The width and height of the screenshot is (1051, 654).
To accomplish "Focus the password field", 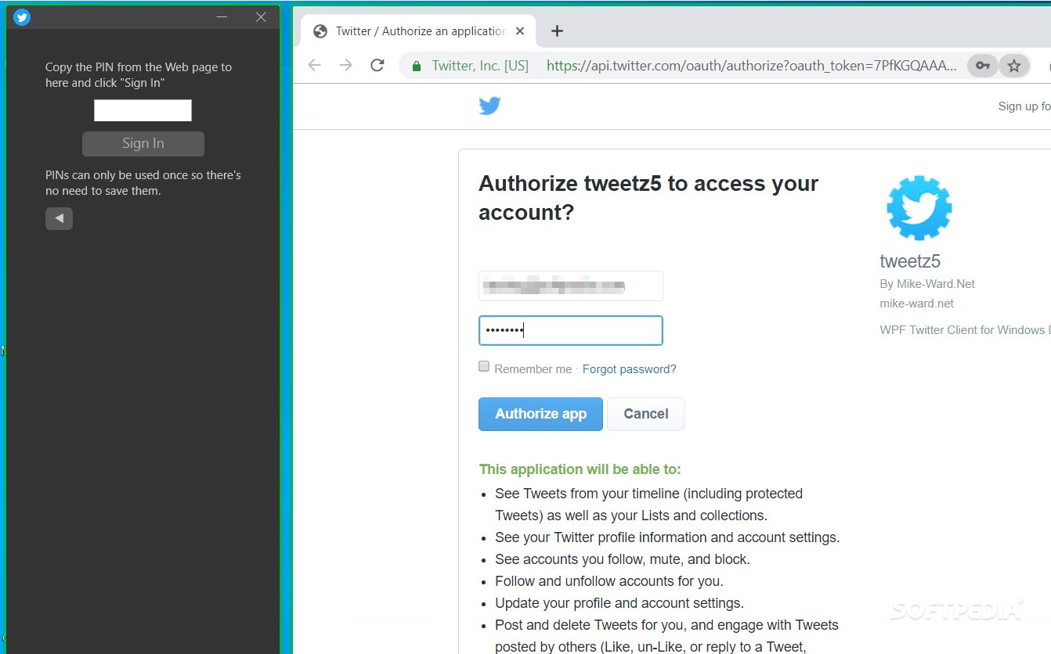I will tap(571, 331).
